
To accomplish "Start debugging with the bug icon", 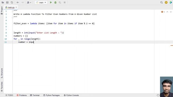I will click(55, 2).
